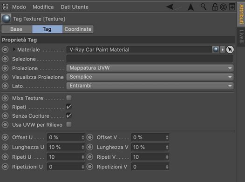Enable the Mixa Texture checkbox
245x182 pixels.
pos(69,98)
